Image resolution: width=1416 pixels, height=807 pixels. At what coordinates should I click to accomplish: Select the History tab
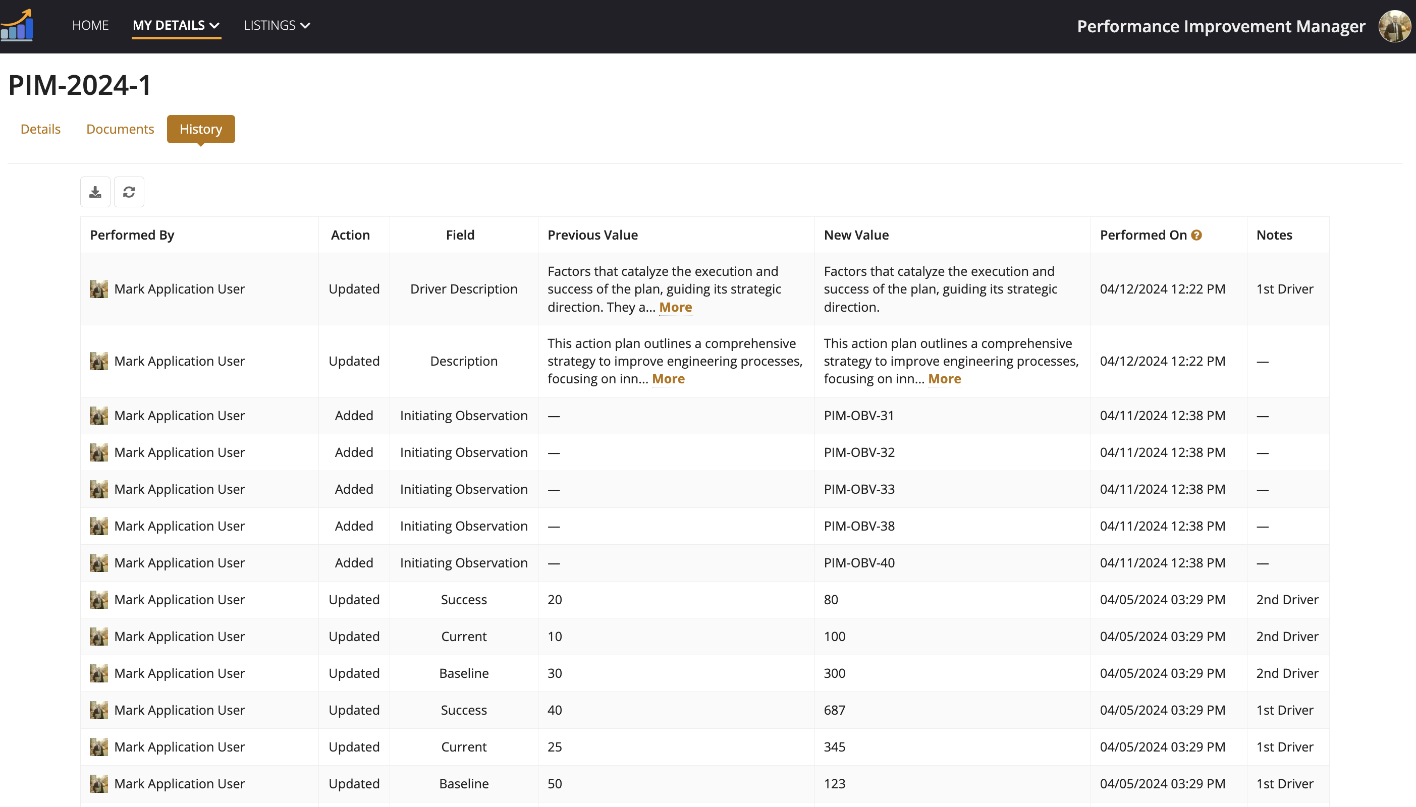(x=201, y=129)
